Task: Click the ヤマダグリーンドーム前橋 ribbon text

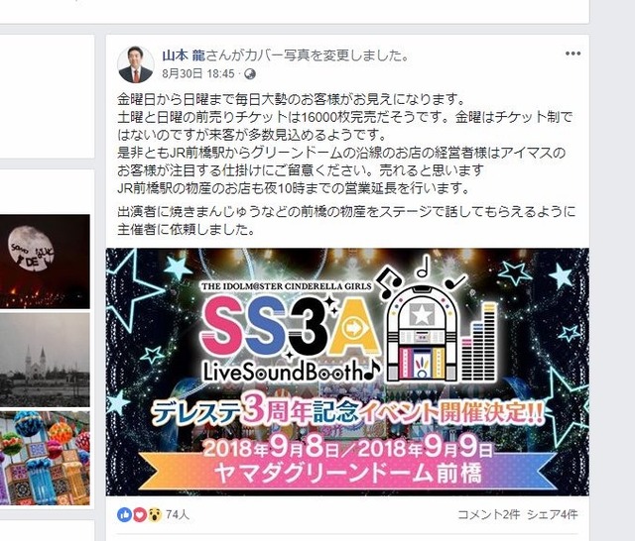Action: (x=348, y=473)
